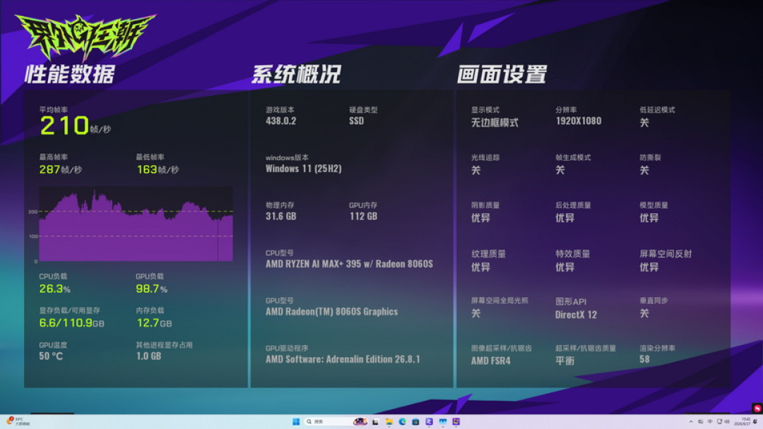This screenshot has height=429, width=763.
Task: Click the 特效质量 setting's 优异 value
Action: point(564,267)
